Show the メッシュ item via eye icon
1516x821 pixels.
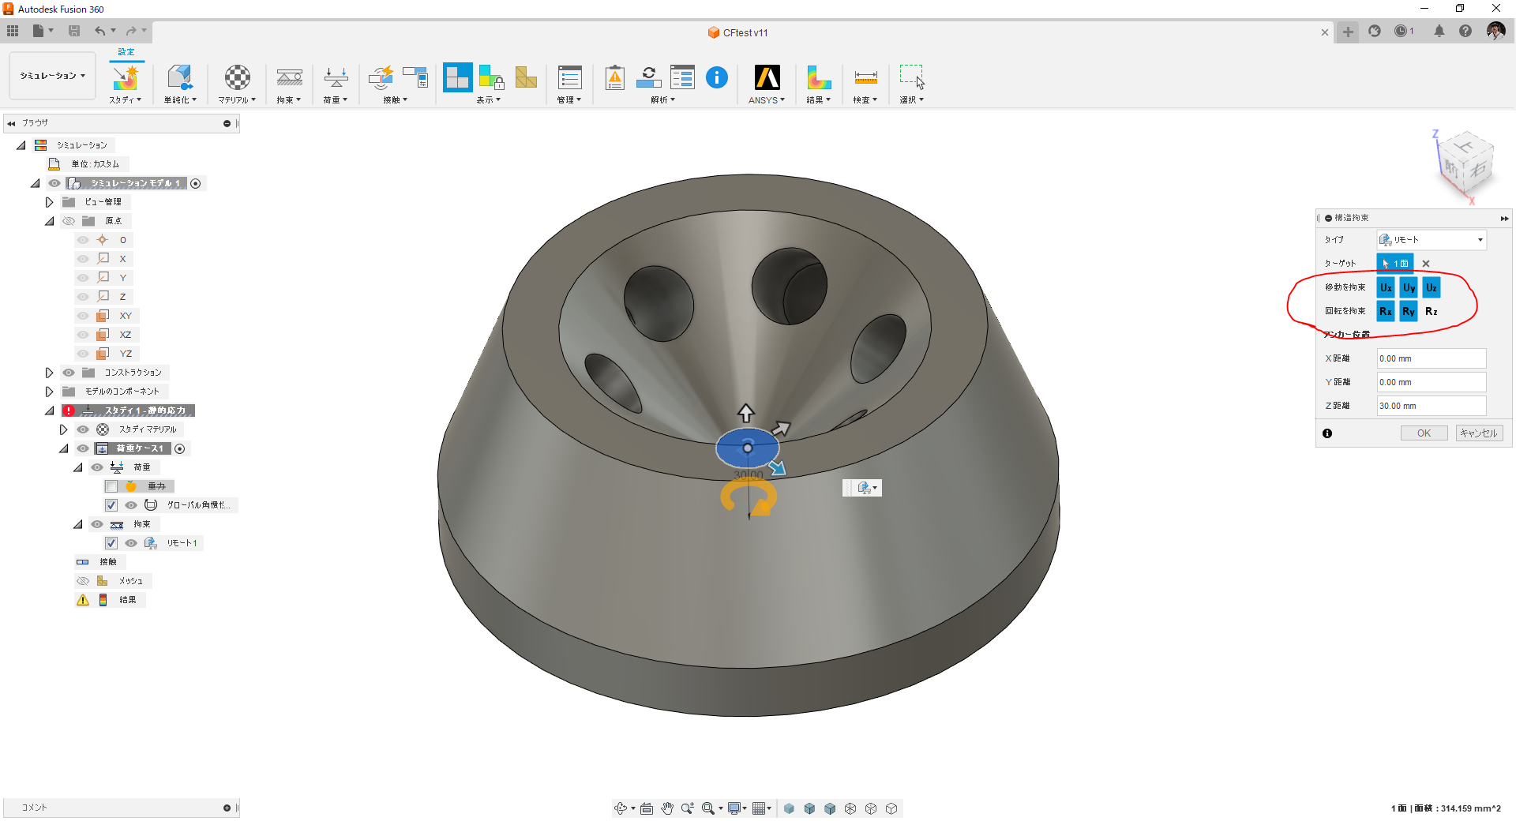click(x=83, y=581)
